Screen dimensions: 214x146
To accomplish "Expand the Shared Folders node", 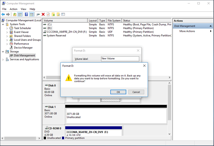I will (x=7, y=36).
